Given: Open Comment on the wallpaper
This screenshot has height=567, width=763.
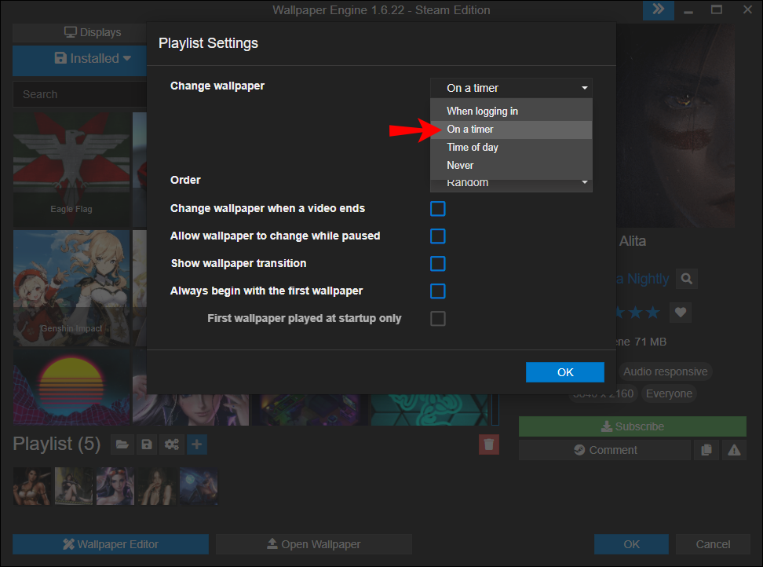Looking at the screenshot, I should (604, 450).
